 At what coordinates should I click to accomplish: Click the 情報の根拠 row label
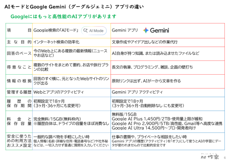tap(19, 81)
